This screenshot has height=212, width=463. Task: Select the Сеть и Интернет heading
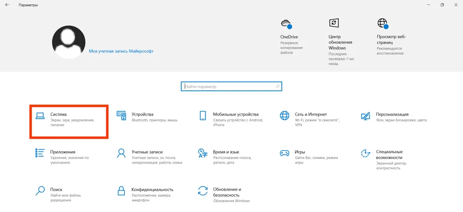[x=311, y=114]
